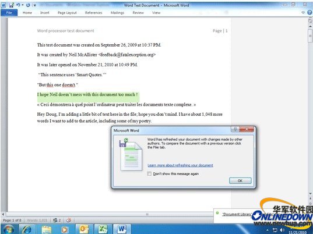Viewport: 313px width, 234px height.
Task: Open Internet Explorer from the taskbar
Action: pyautogui.click(x=27, y=229)
